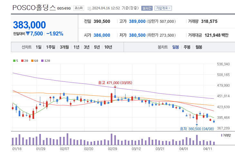
Task: Click the 상한가 507,000 text
Action: coord(161,22)
